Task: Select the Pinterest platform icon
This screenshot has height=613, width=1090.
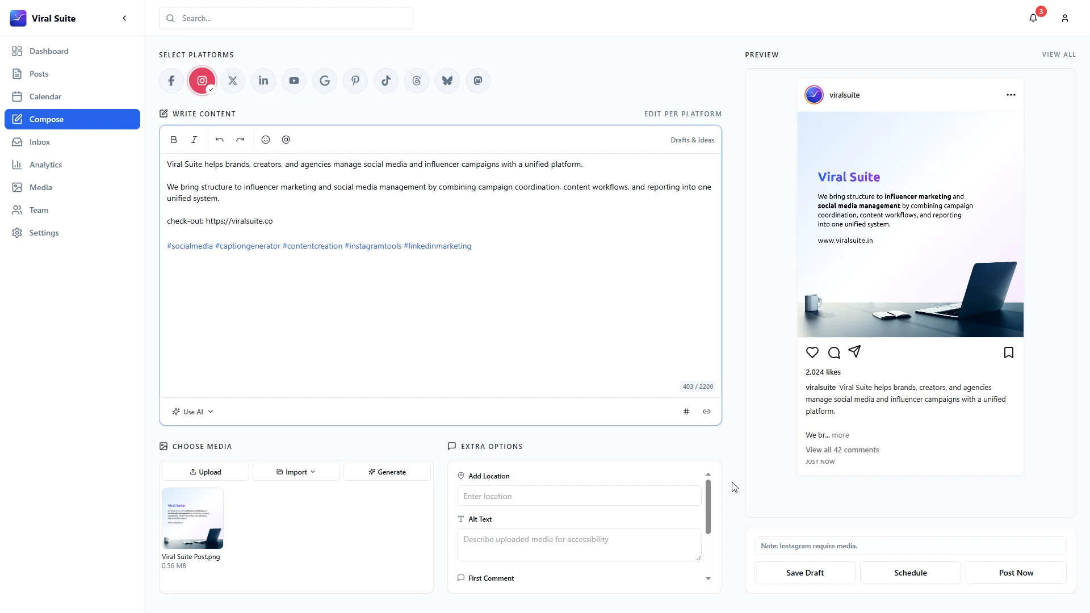Action: (x=355, y=80)
